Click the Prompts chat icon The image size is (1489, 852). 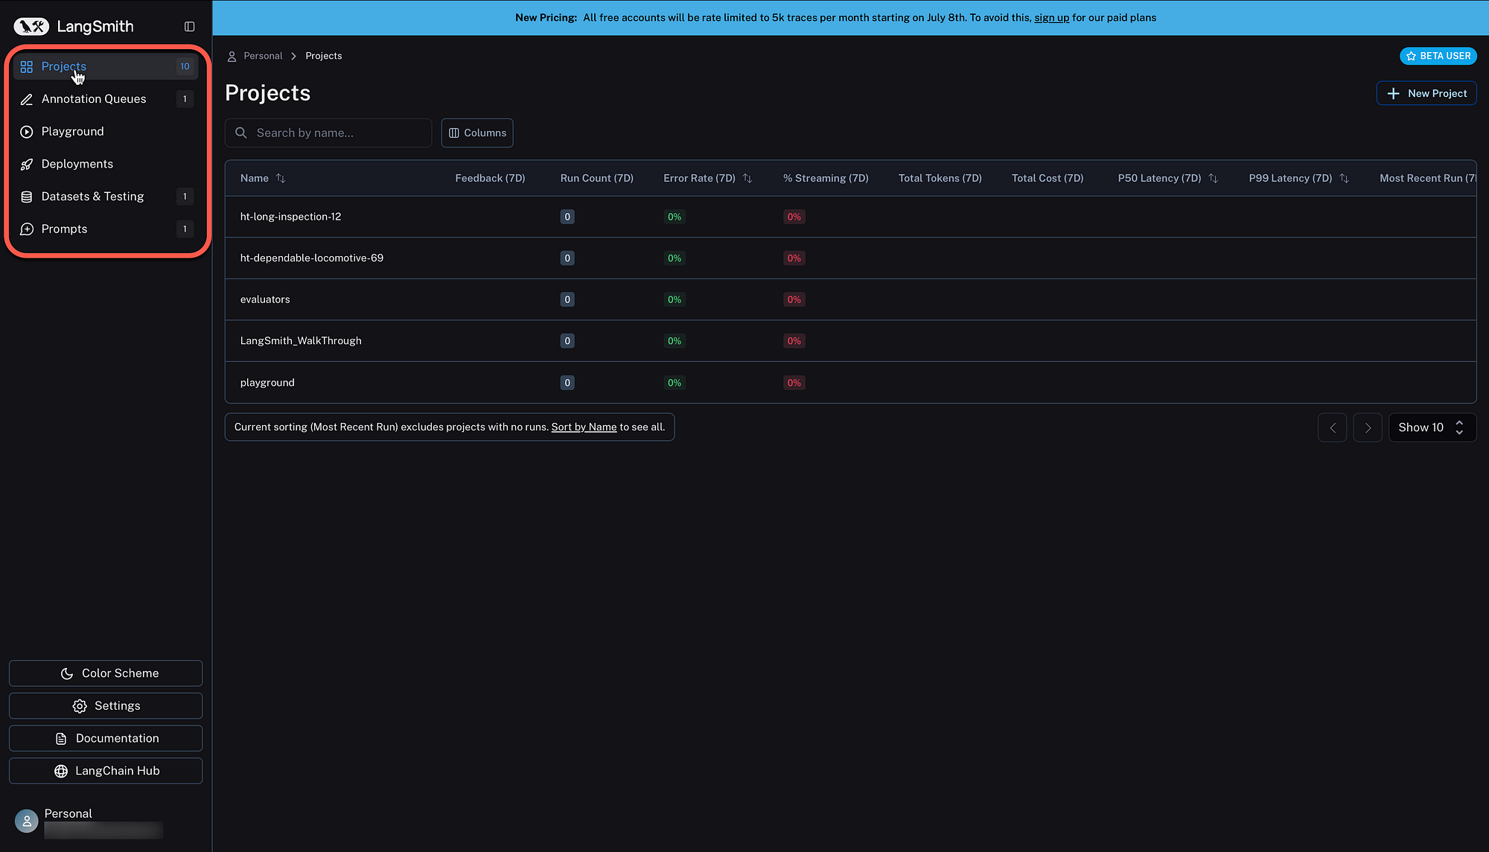tap(27, 229)
